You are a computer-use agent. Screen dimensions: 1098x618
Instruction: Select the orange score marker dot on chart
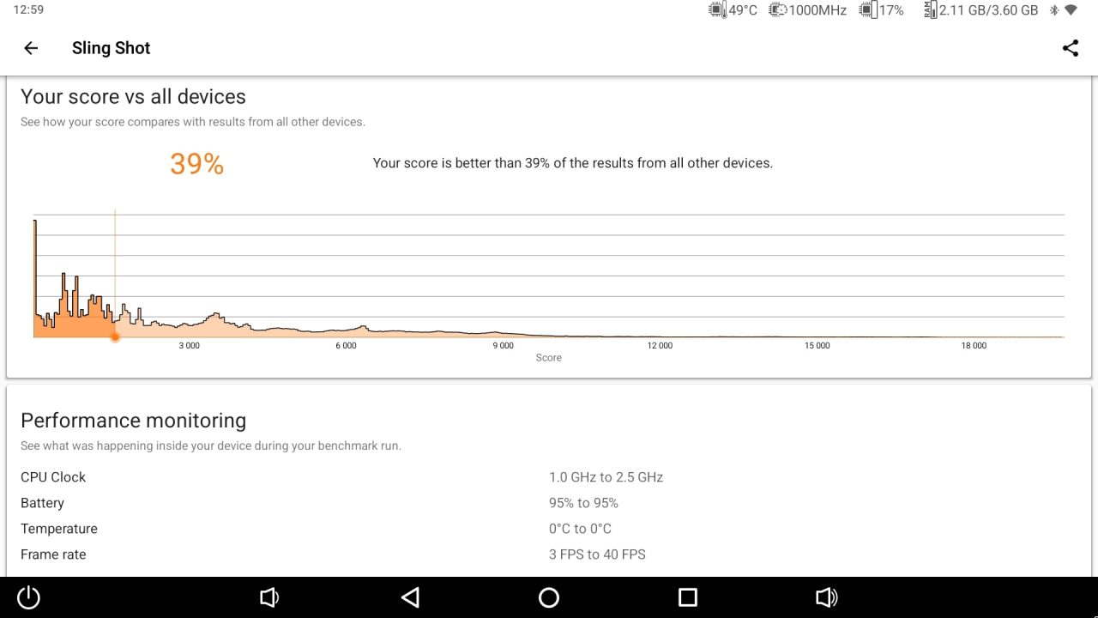pos(115,337)
